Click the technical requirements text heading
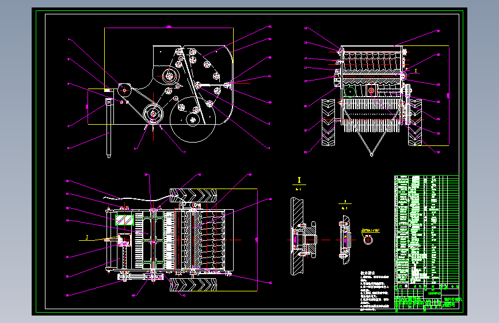The width and height of the screenshot is (499, 323). click(368, 273)
